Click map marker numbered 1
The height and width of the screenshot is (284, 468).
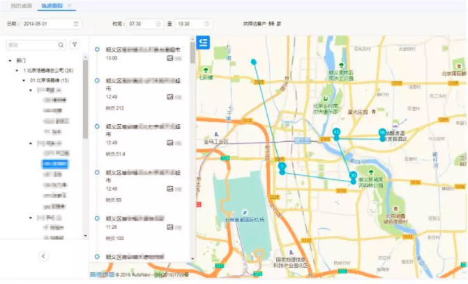(282, 166)
